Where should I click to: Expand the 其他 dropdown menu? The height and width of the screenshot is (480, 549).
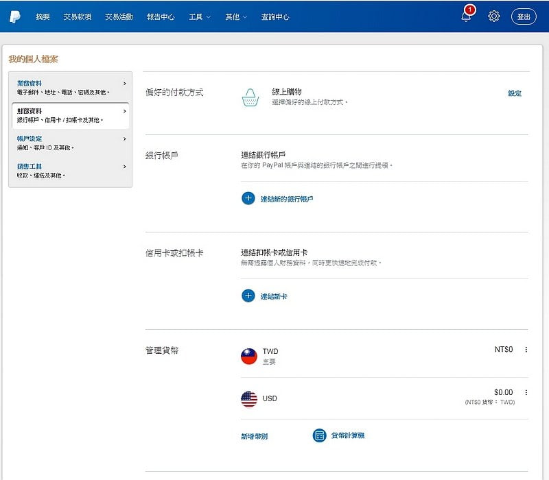tap(236, 16)
